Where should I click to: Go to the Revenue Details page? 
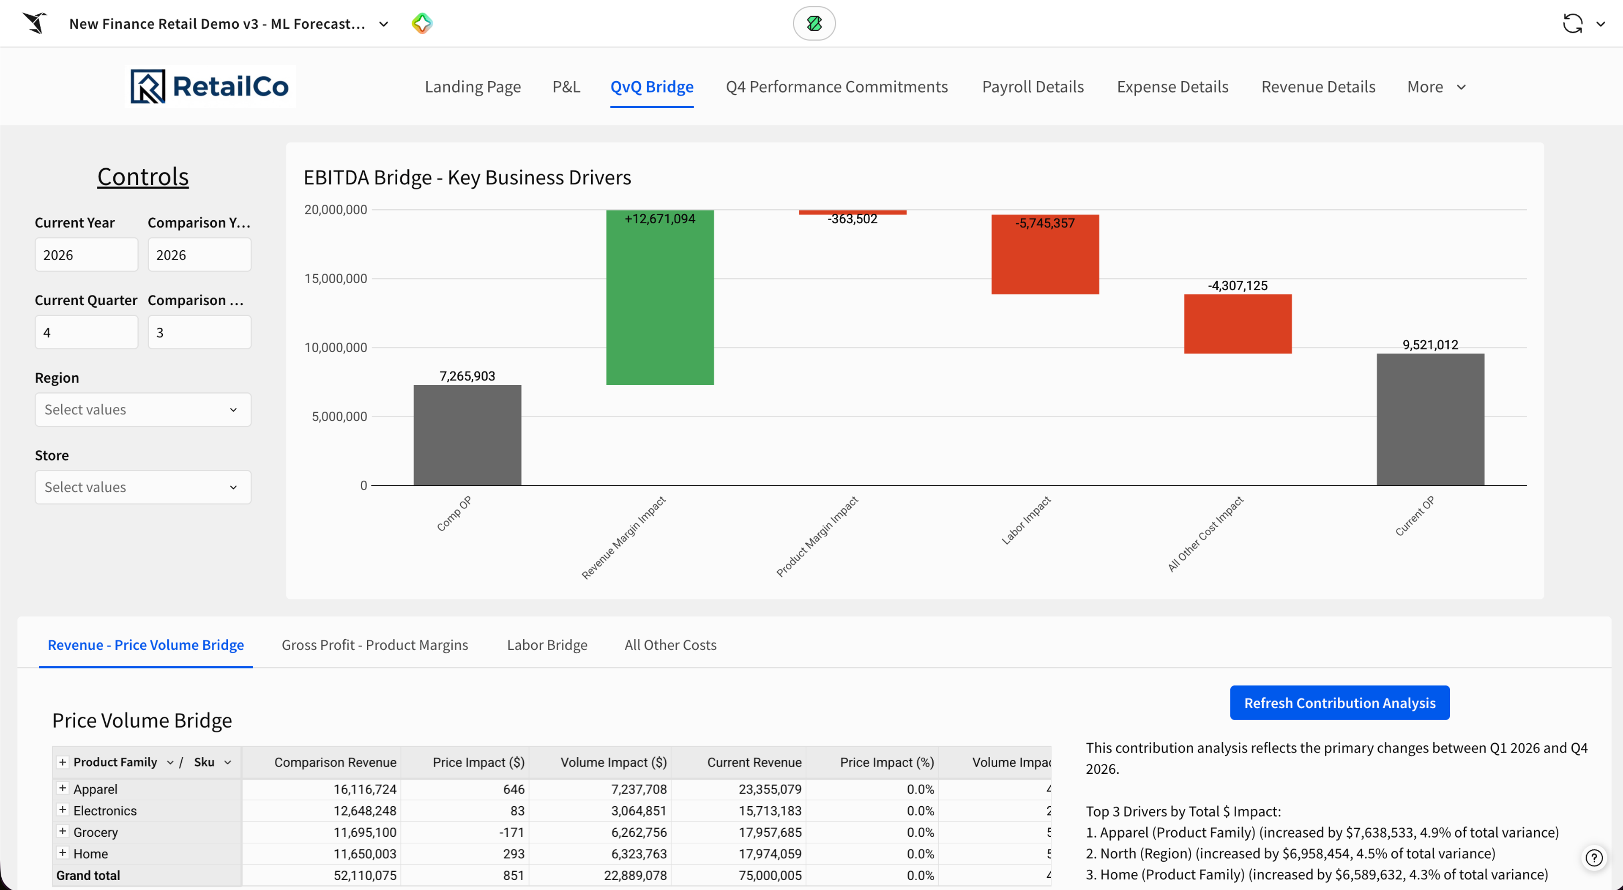1318,86
